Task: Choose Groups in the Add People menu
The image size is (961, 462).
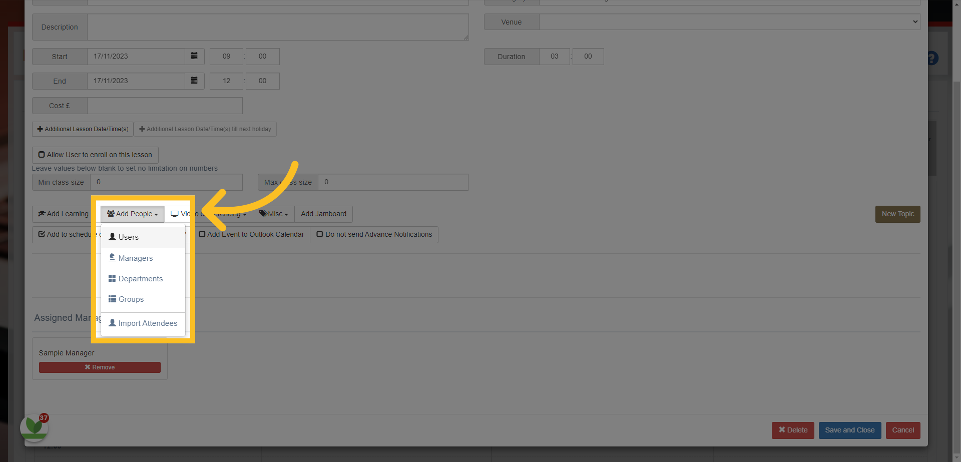Action: pos(143,299)
